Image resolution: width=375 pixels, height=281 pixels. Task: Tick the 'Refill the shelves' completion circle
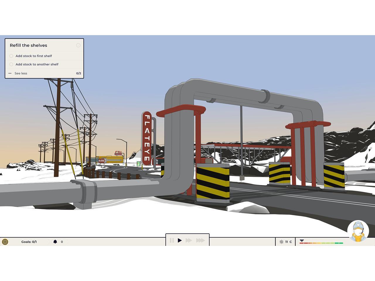coord(78,45)
